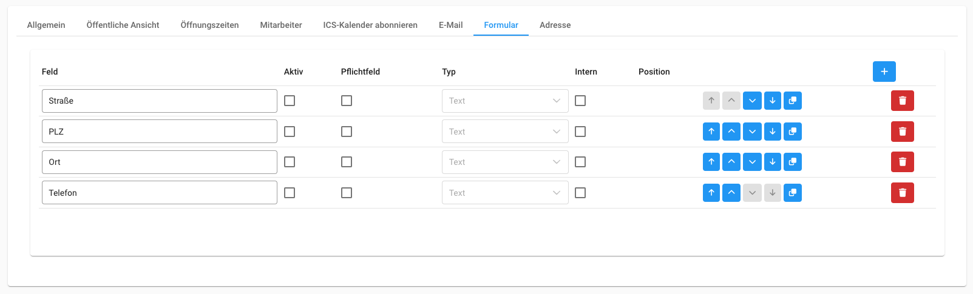Duplicate the Telefon field row
Screen dimensions: 973x294
[793, 193]
